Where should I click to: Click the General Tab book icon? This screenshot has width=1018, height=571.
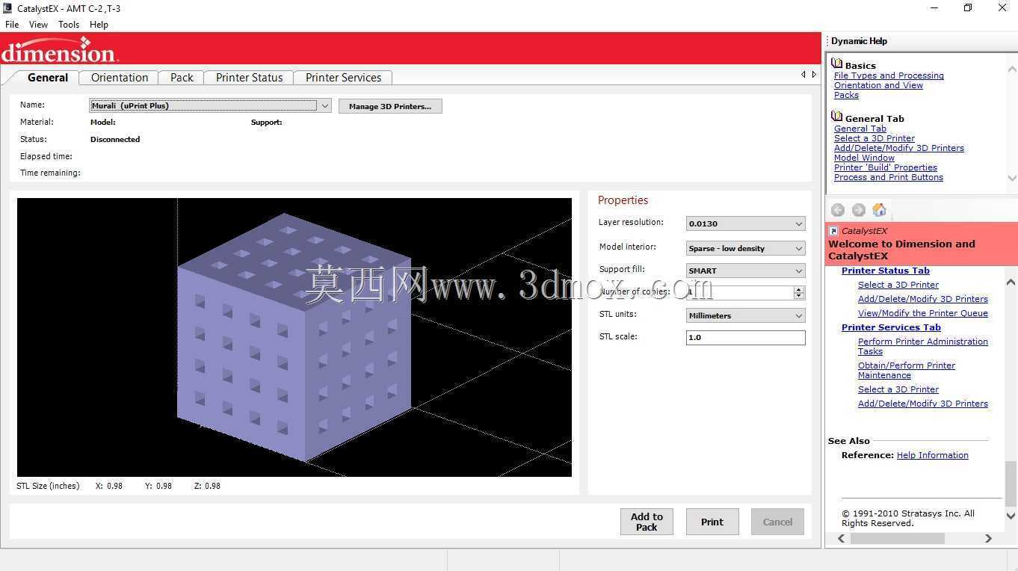837,117
